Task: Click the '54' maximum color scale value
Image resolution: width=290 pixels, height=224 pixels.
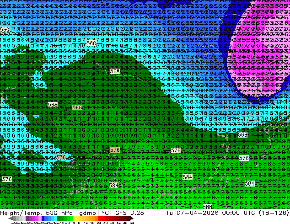Action: tap(132, 223)
